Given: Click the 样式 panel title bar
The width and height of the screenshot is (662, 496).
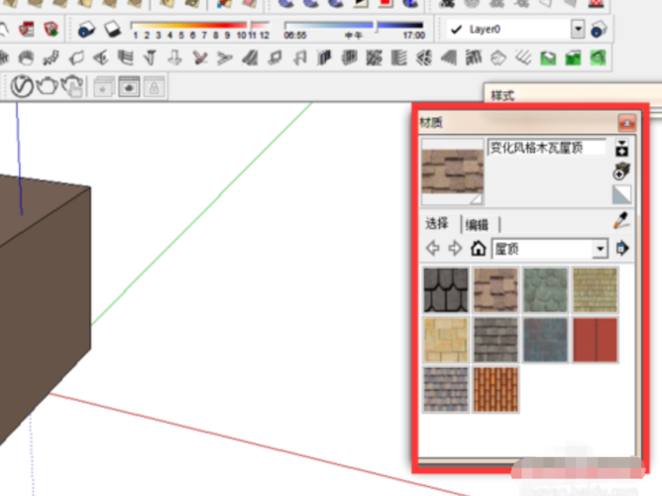Looking at the screenshot, I should pyautogui.click(x=573, y=94).
